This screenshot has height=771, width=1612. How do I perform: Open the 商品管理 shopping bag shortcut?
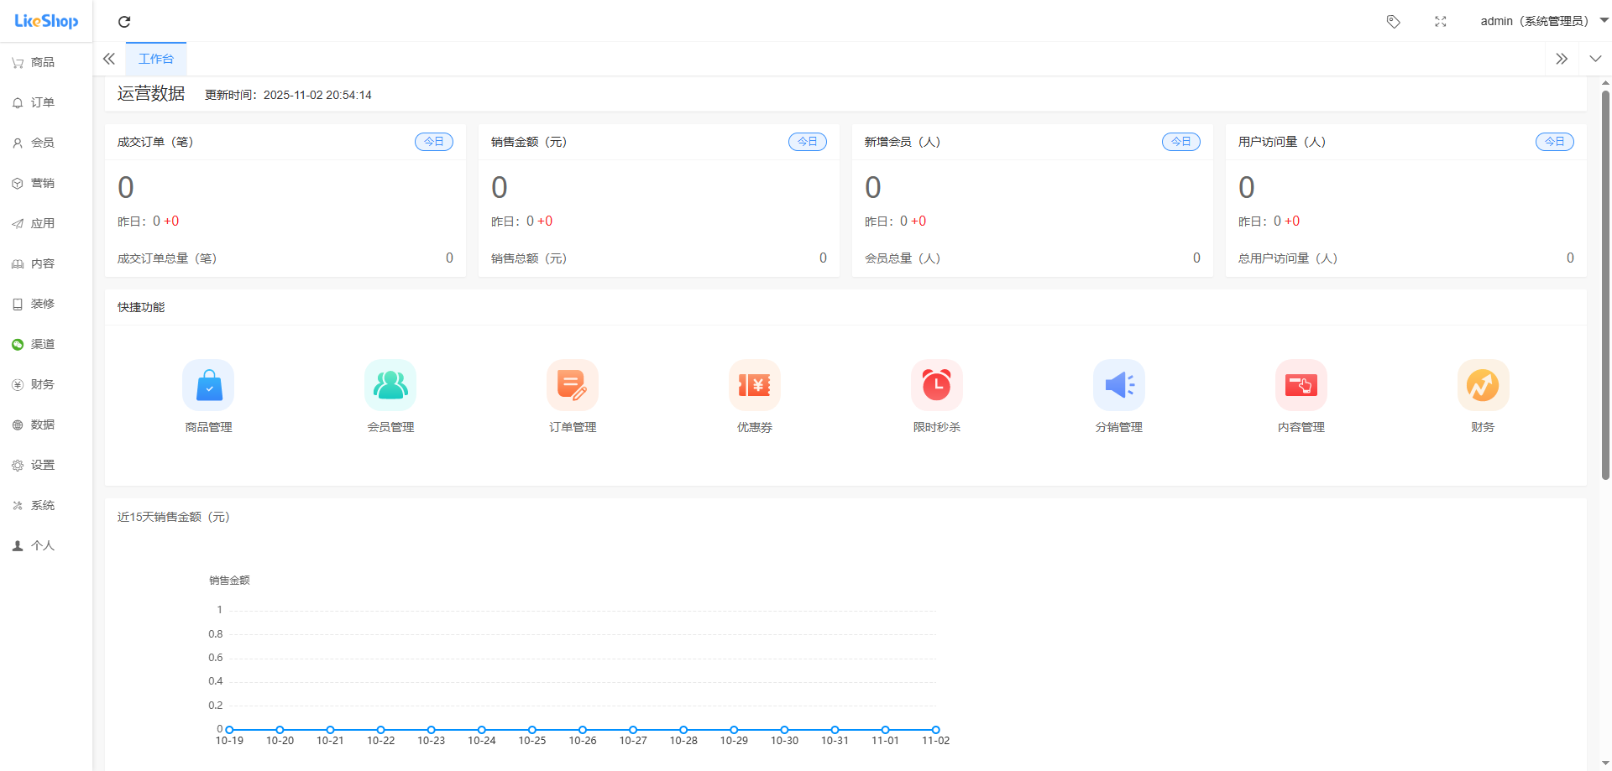tap(208, 385)
